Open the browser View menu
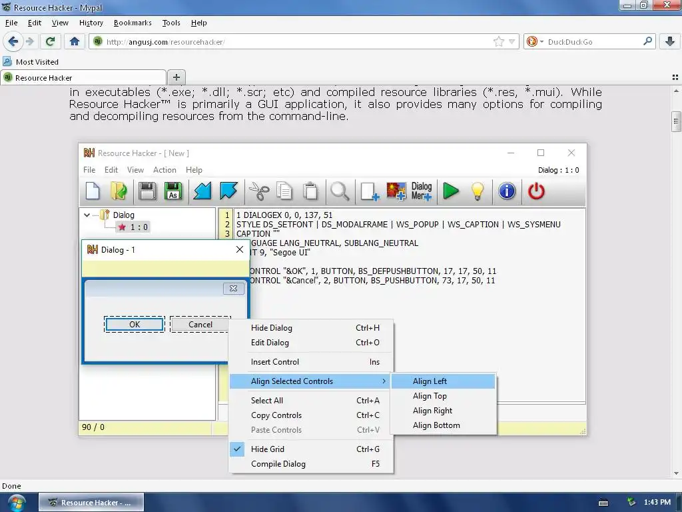 tap(59, 23)
